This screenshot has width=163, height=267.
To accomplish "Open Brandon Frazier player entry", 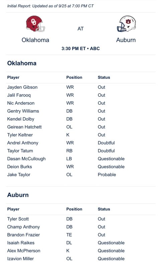I will [23, 235].
